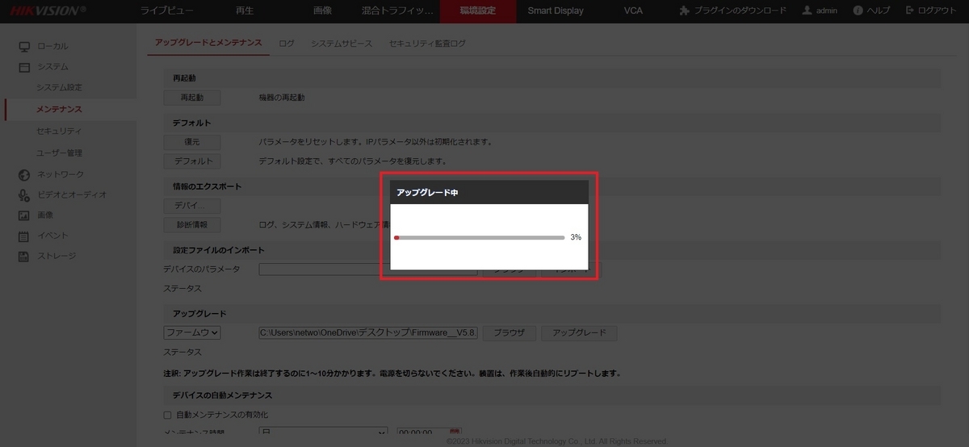Image resolution: width=969 pixels, height=447 pixels.
Task: Click the システム window icon in the sidebar
Action: coord(24,67)
